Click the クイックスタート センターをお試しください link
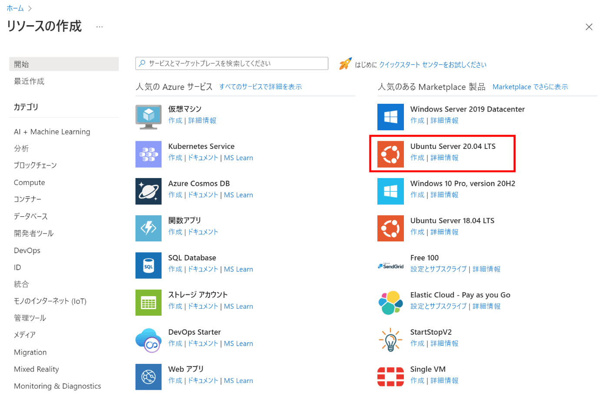The height and width of the screenshot is (396, 608). (433, 65)
